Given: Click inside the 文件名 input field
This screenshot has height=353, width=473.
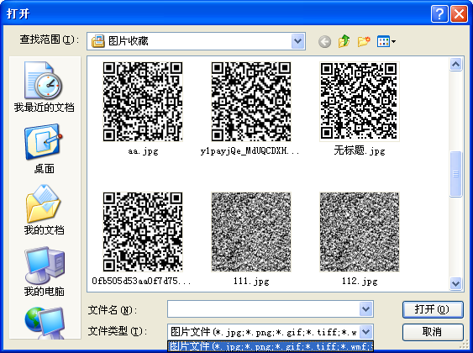Looking at the screenshot, I should (x=264, y=308).
